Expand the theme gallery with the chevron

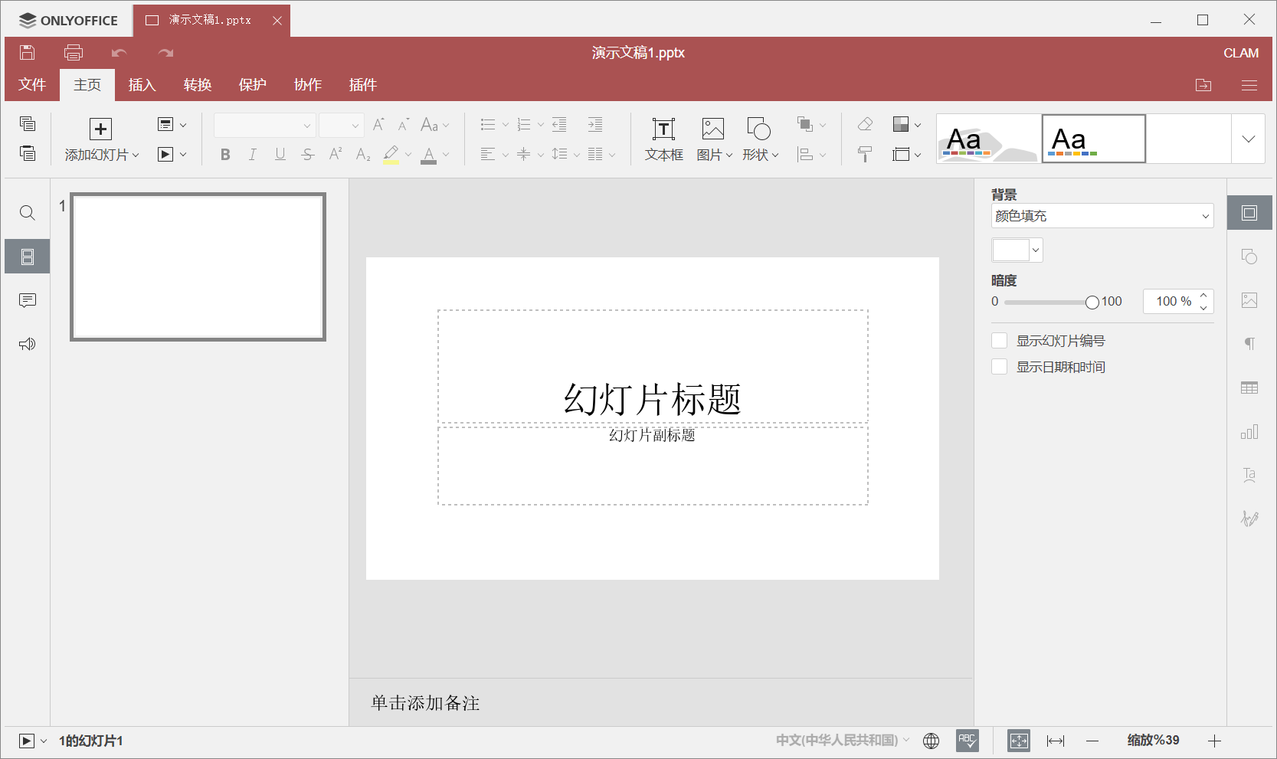click(x=1249, y=139)
